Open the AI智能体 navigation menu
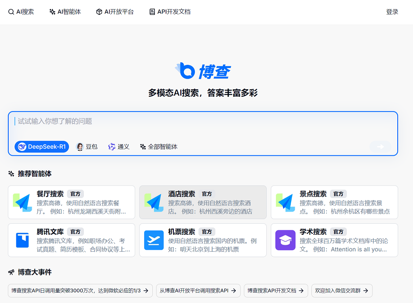 point(65,12)
